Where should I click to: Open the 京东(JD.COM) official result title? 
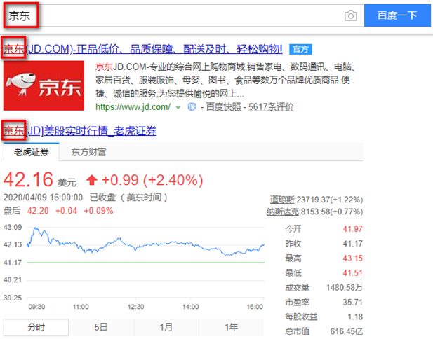142,49
